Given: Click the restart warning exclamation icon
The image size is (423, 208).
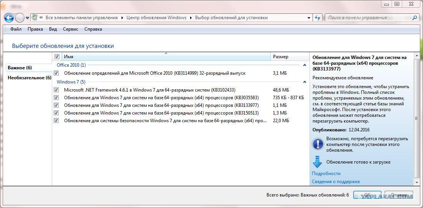Looking at the screenshot, I should [318, 144].
